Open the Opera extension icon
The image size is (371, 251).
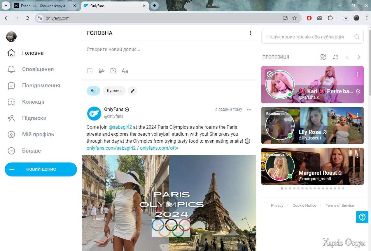click(x=309, y=18)
